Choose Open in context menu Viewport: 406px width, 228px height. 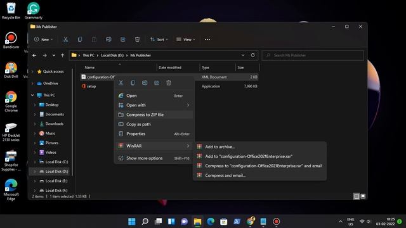point(154,96)
